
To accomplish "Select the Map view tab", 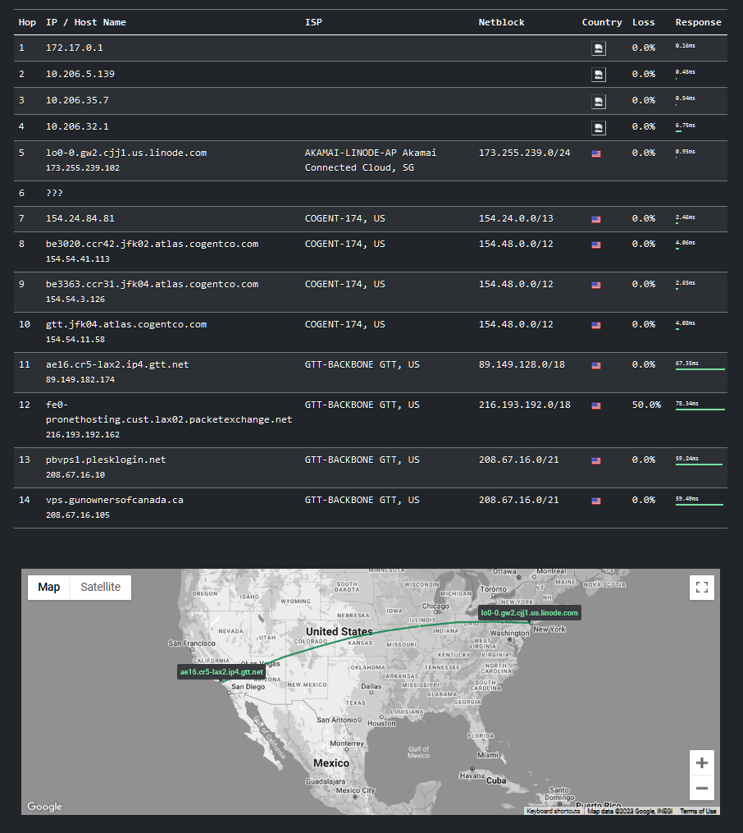I will click(49, 587).
